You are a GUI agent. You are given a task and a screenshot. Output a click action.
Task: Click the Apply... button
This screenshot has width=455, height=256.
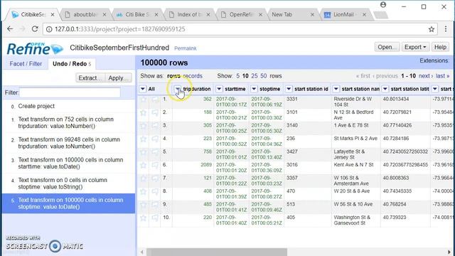point(118,78)
